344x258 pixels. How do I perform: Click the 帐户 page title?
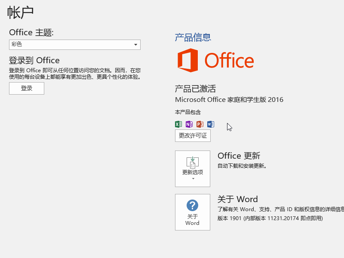pos(21,12)
